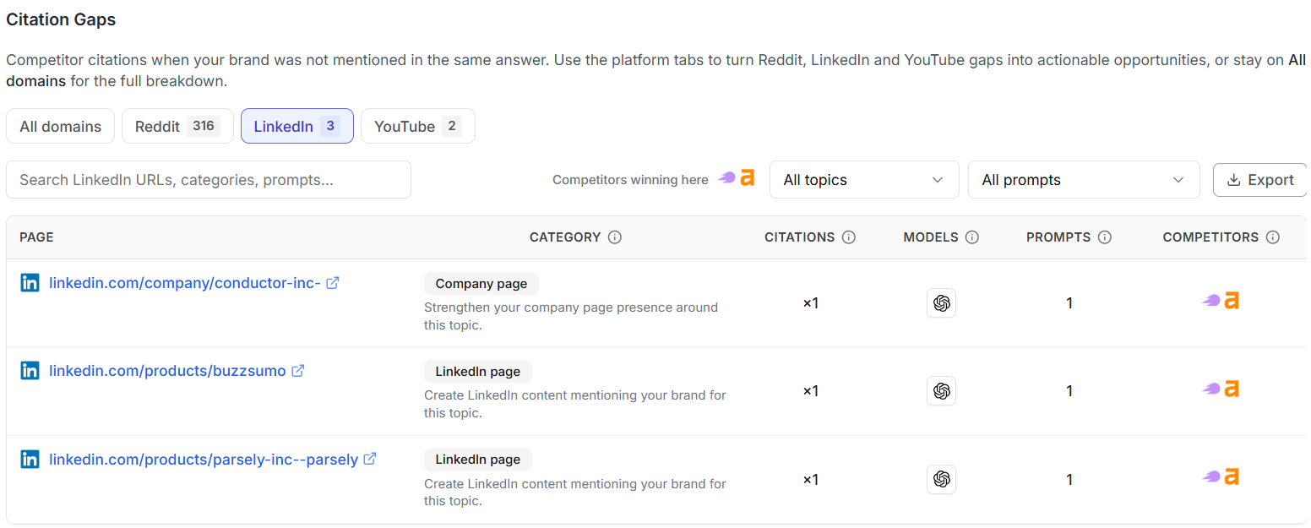Screen dimensions: 1311x528
Task: Click external link icon next to buzzsumo
Action: point(298,371)
